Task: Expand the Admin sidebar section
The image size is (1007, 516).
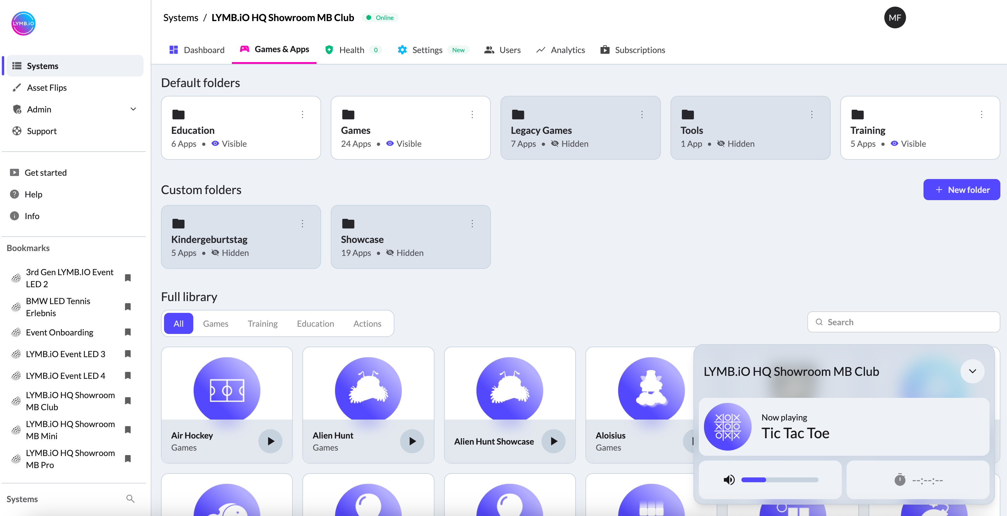Action: (133, 109)
